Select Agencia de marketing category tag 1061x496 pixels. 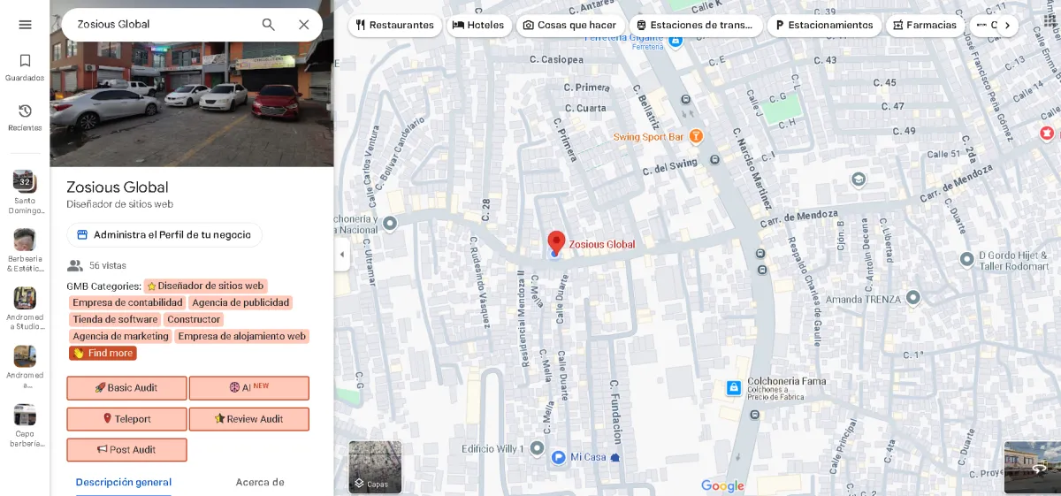[120, 337]
